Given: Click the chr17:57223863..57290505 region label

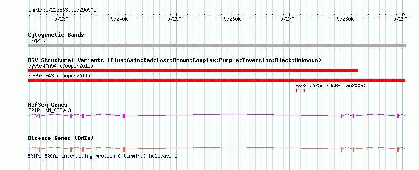Looking at the screenshot, I should pos(62,10).
